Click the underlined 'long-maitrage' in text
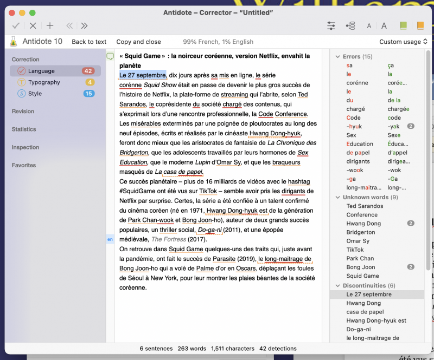This screenshot has width=434, height=360. pyautogui.click(x=284, y=259)
